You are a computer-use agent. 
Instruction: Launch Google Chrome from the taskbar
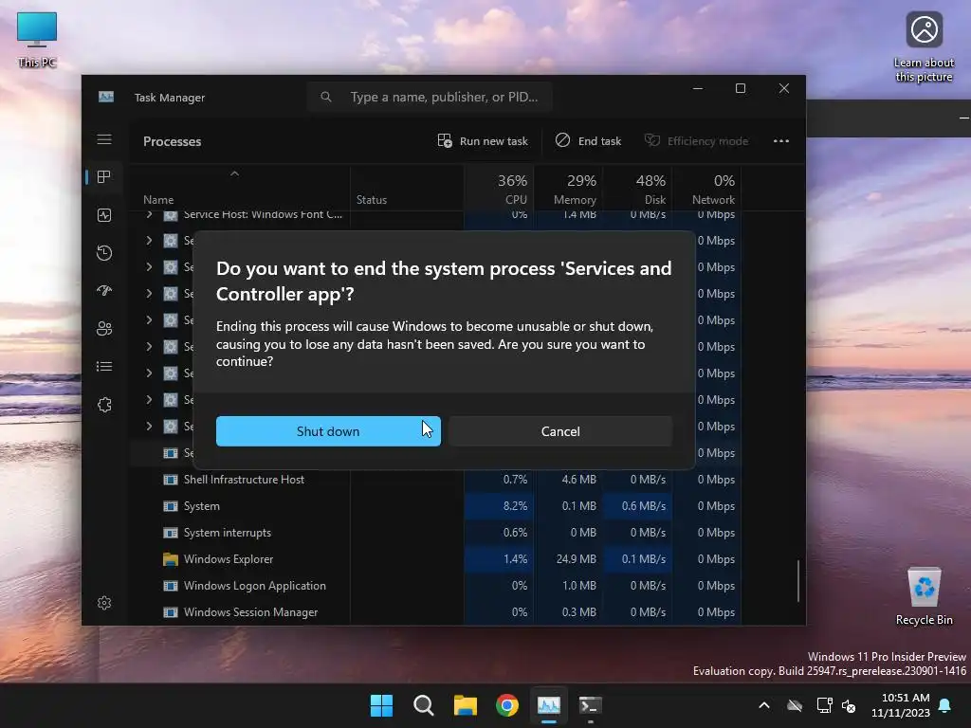click(x=507, y=705)
